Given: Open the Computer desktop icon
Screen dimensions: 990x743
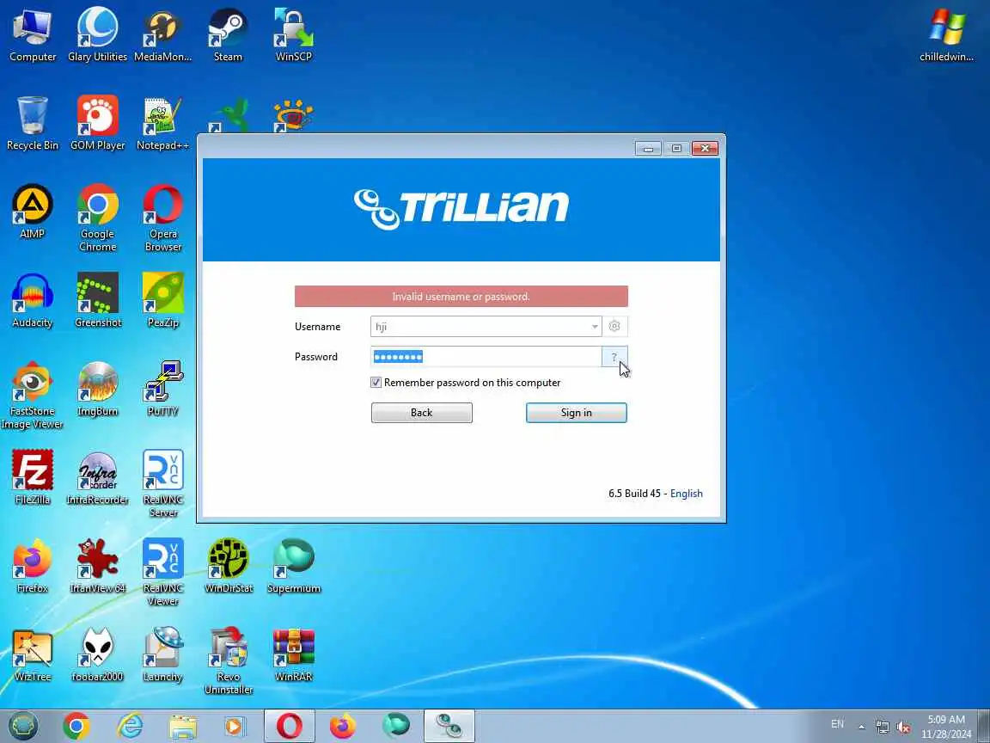Looking at the screenshot, I should pyautogui.click(x=32, y=34).
